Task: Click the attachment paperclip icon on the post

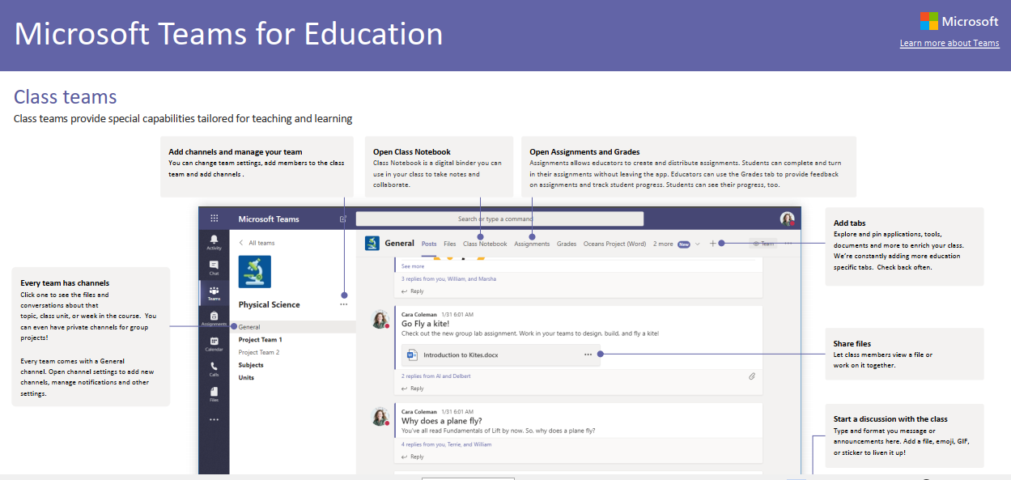Action: 752,376
